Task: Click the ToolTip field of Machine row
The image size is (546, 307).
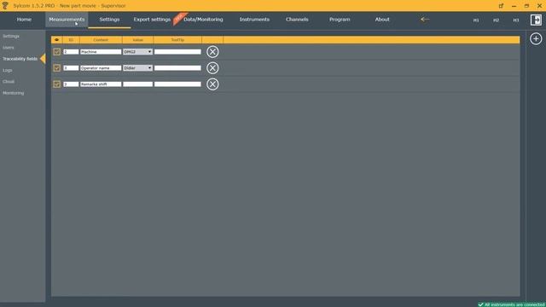Action: pyautogui.click(x=177, y=52)
